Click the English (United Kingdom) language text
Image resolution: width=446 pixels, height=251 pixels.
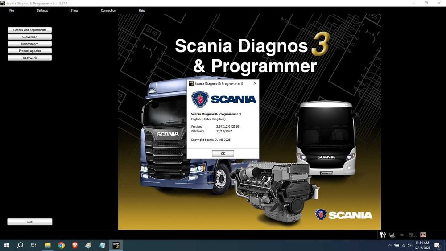coord(208,119)
